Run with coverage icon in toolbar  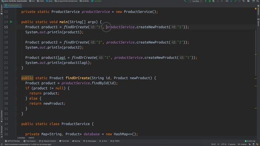tap(214, 1)
